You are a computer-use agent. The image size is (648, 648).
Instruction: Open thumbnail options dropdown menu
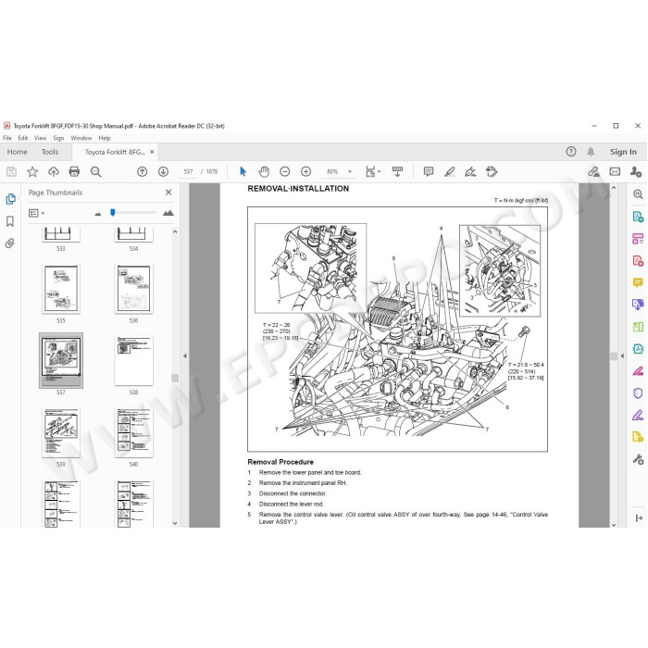point(36,213)
